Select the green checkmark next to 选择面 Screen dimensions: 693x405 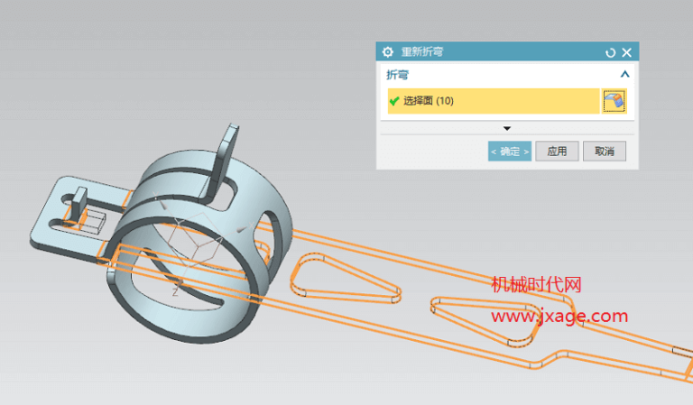pyautogui.click(x=394, y=101)
